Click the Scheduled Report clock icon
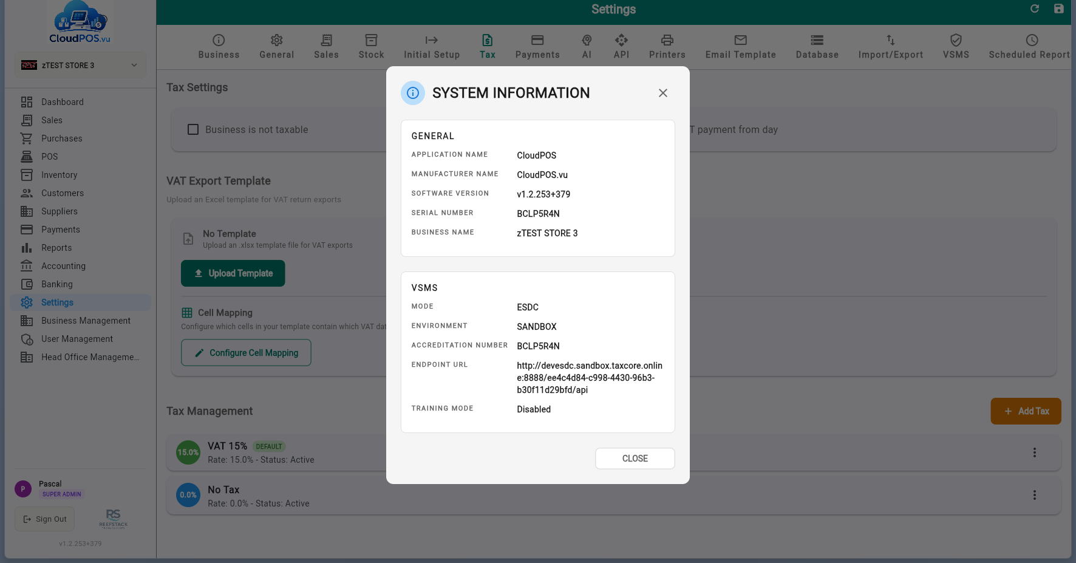This screenshot has height=563, width=1076. (x=1032, y=40)
